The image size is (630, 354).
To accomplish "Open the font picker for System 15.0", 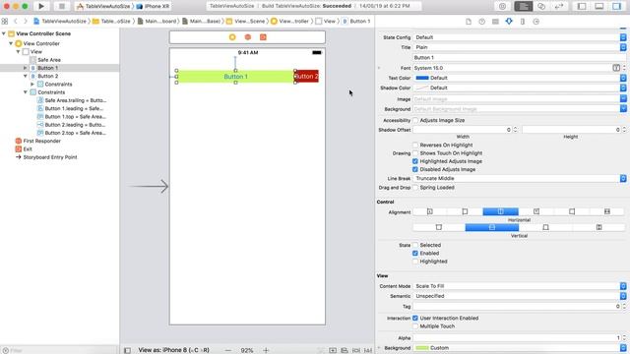I will 616,68.
